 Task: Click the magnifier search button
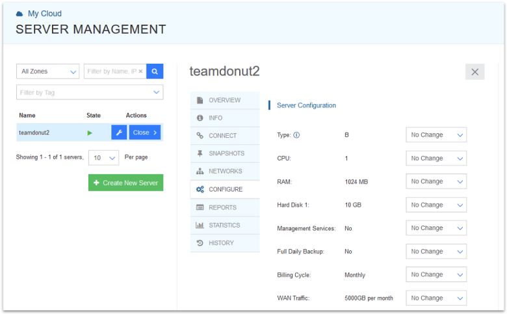coord(155,71)
